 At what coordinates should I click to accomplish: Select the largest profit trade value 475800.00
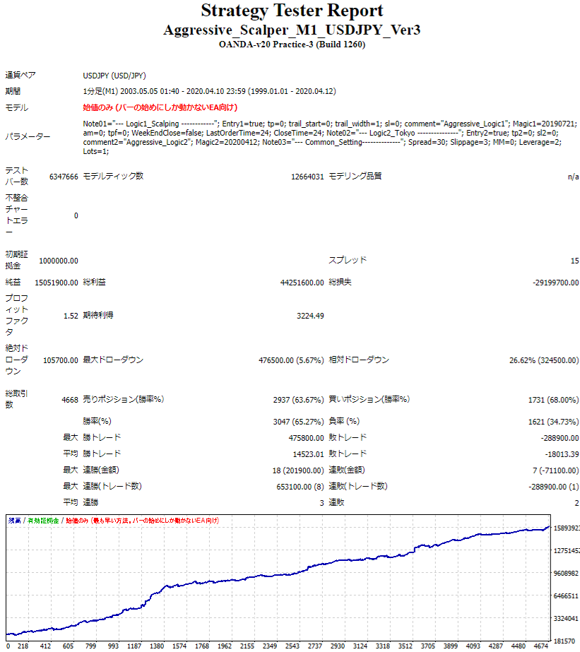306,438
